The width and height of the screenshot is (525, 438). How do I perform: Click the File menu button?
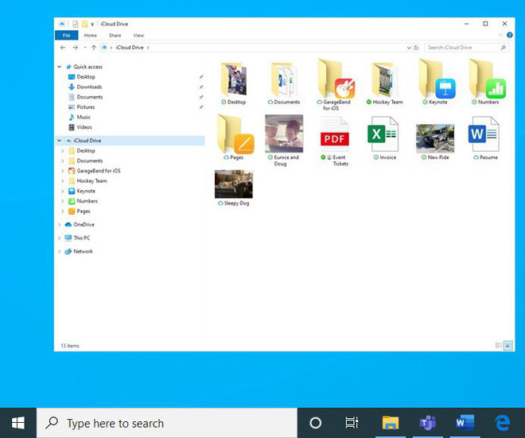click(x=66, y=36)
